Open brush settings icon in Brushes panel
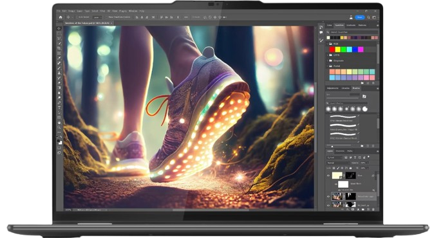This screenshot has height=238, width=434. click(x=364, y=96)
